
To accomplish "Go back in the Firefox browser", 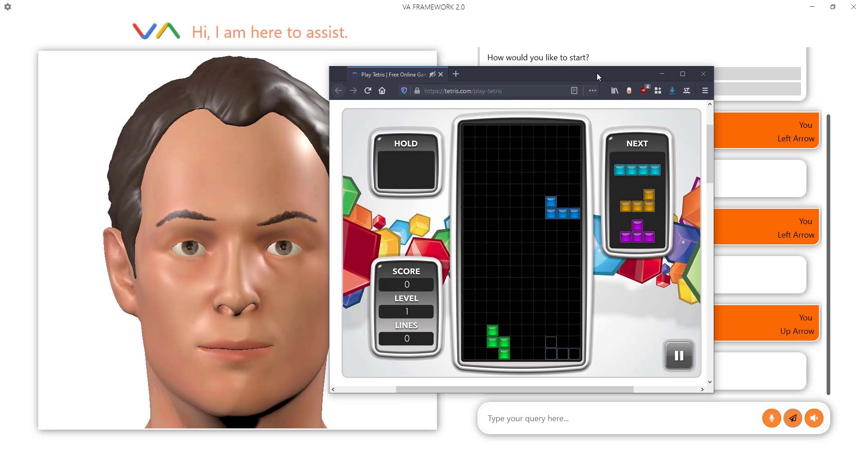I will [x=338, y=90].
